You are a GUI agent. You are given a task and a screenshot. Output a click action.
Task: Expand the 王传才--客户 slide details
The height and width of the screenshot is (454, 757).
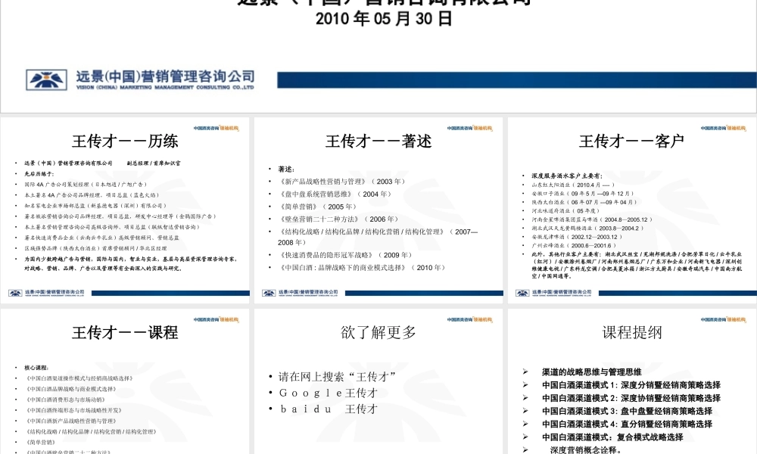tap(631, 140)
